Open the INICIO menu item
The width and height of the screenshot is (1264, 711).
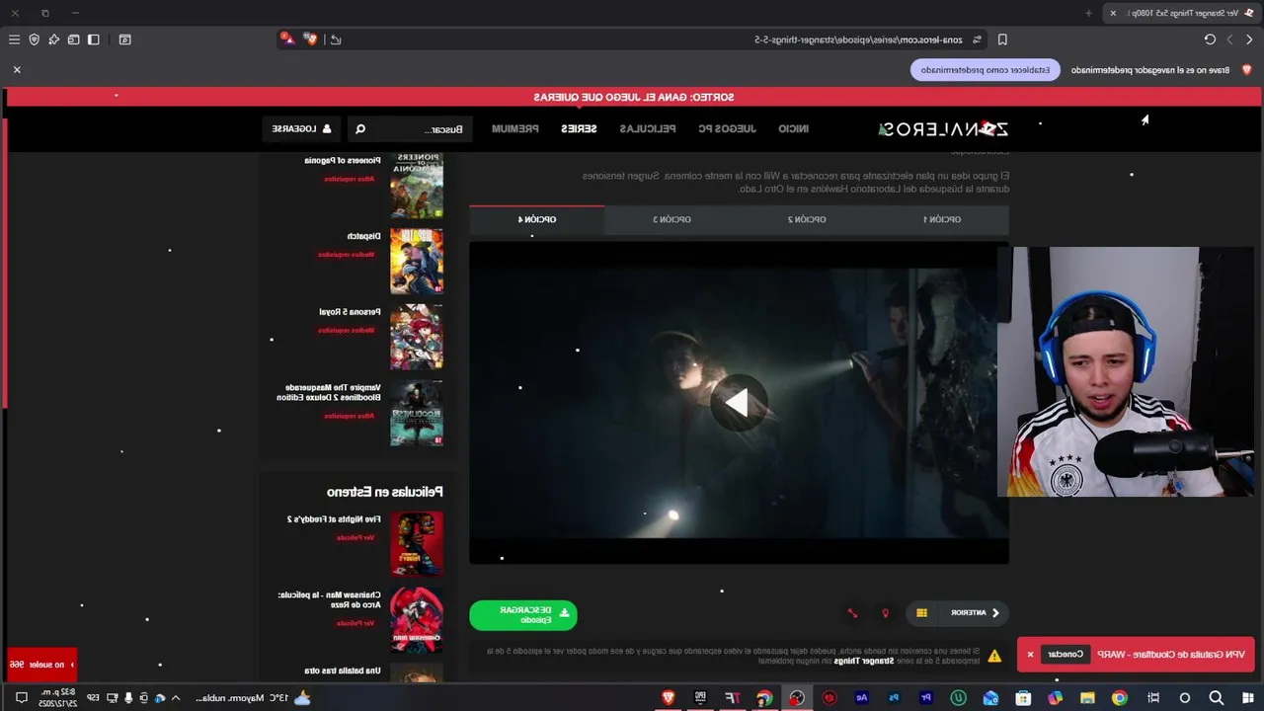793,128
